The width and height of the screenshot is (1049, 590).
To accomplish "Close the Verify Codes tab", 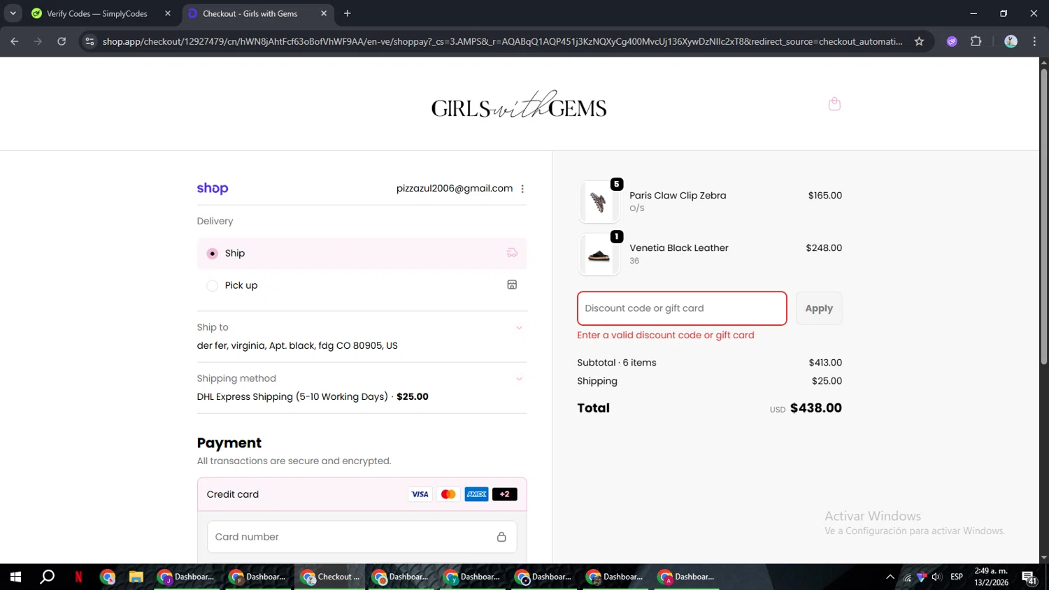I will click(x=168, y=13).
